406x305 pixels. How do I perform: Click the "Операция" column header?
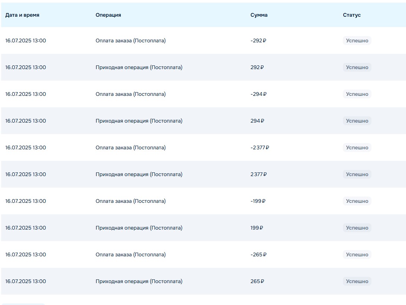point(108,15)
